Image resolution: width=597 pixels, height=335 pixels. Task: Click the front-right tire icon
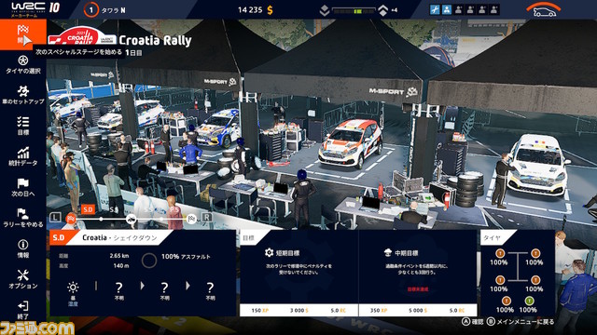click(535, 253)
